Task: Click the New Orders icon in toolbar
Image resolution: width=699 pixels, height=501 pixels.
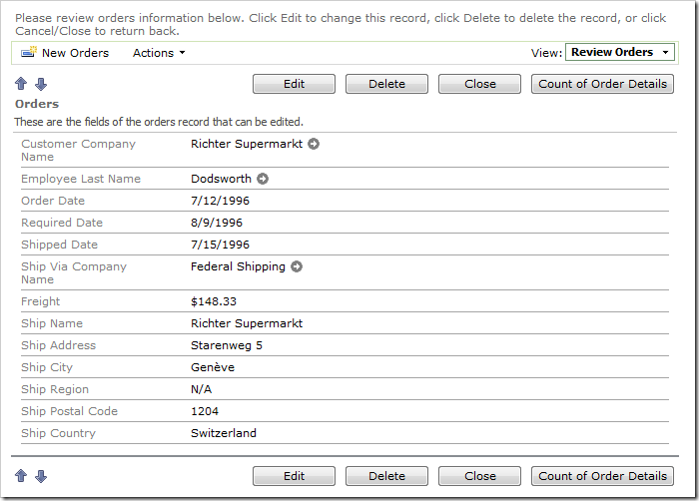Action: [x=28, y=53]
